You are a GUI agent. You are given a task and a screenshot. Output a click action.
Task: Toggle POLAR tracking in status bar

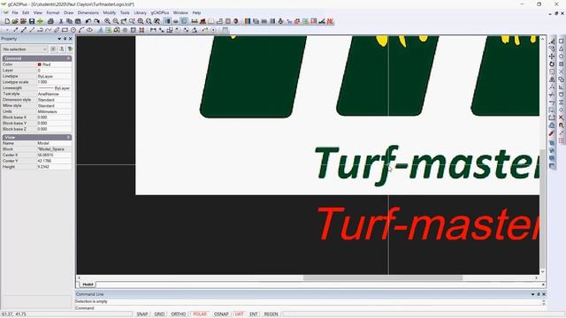tap(200, 314)
